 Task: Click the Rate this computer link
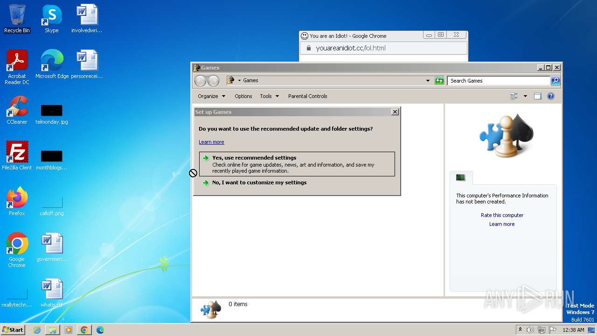click(502, 215)
